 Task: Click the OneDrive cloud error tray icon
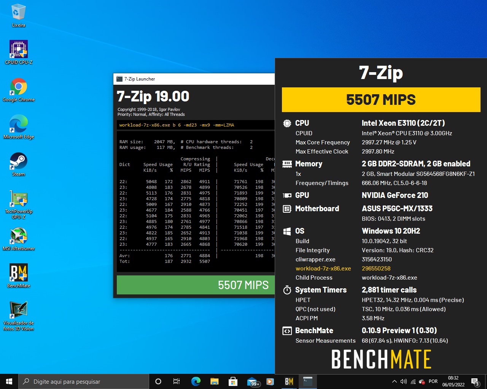pos(422,381)
